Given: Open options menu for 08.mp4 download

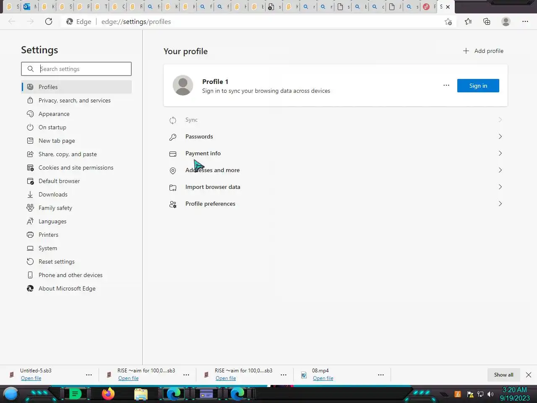Looking at the screenshot, I should pyautogui.click(x=381, y=375).
